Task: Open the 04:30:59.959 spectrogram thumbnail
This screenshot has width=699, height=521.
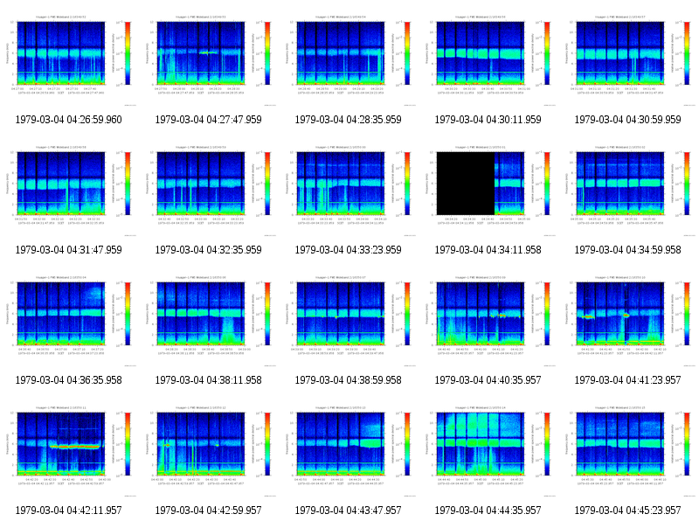Action: [x=627, y=60]
